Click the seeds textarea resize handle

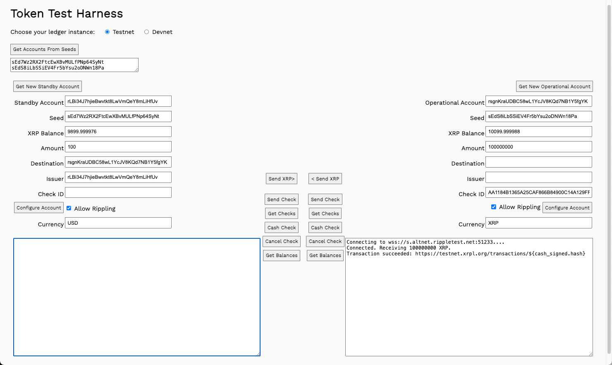pyautogui.click(x=136, y=70)
